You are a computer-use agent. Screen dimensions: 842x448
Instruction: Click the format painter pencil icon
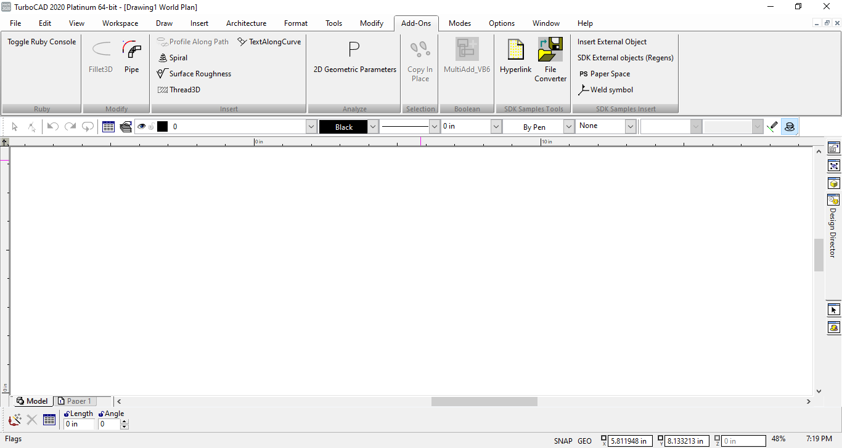click(772, 127)
